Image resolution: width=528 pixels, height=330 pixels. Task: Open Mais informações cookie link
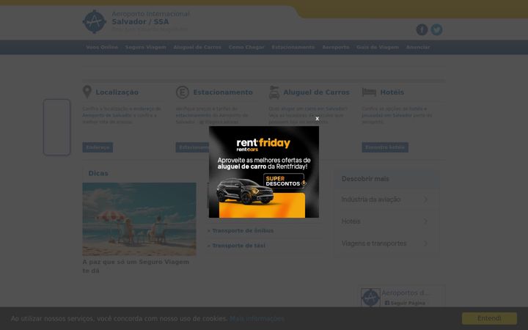(257, 318)
